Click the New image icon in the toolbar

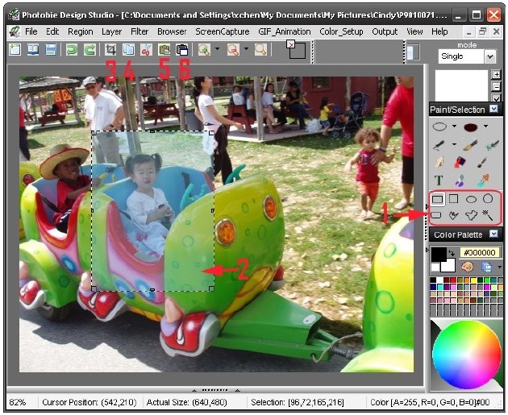click(x=15, y=49)
